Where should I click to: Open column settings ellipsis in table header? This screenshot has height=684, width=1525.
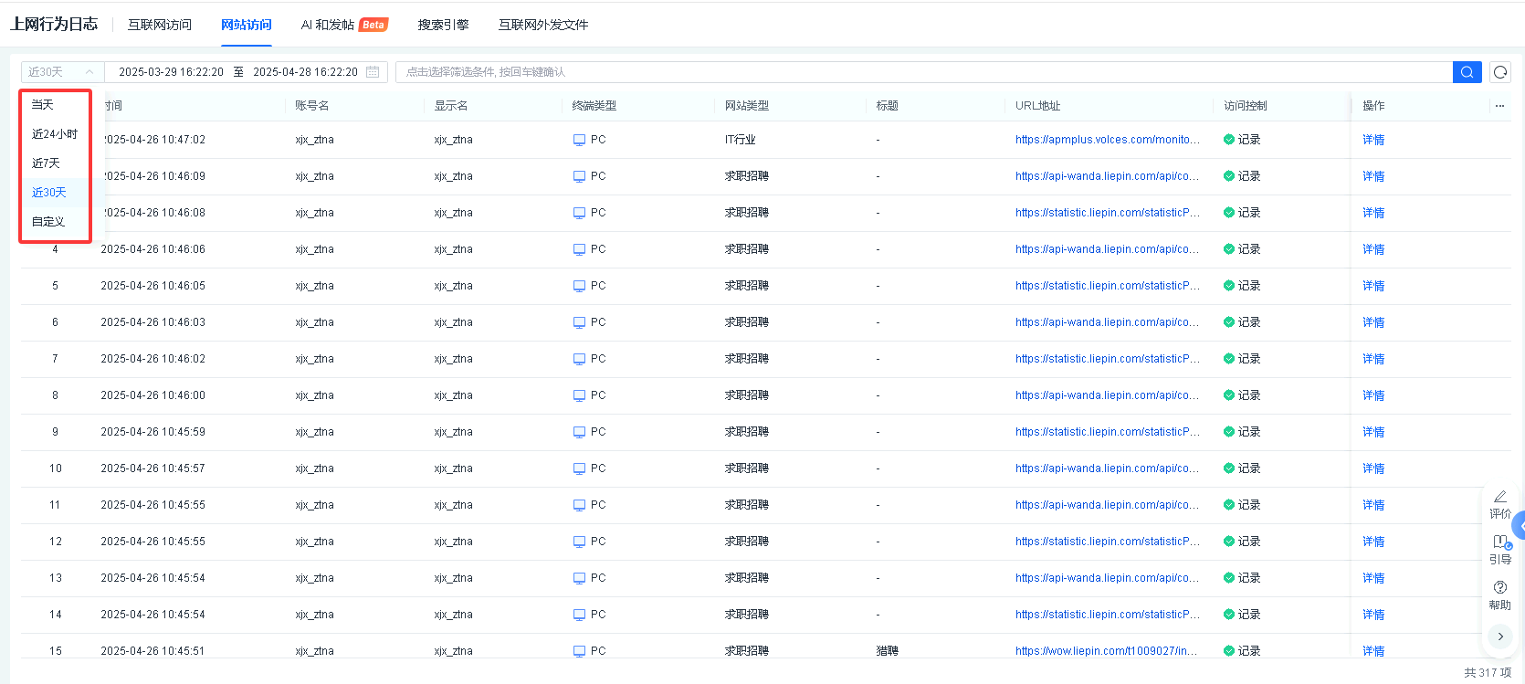(1499, 106)
